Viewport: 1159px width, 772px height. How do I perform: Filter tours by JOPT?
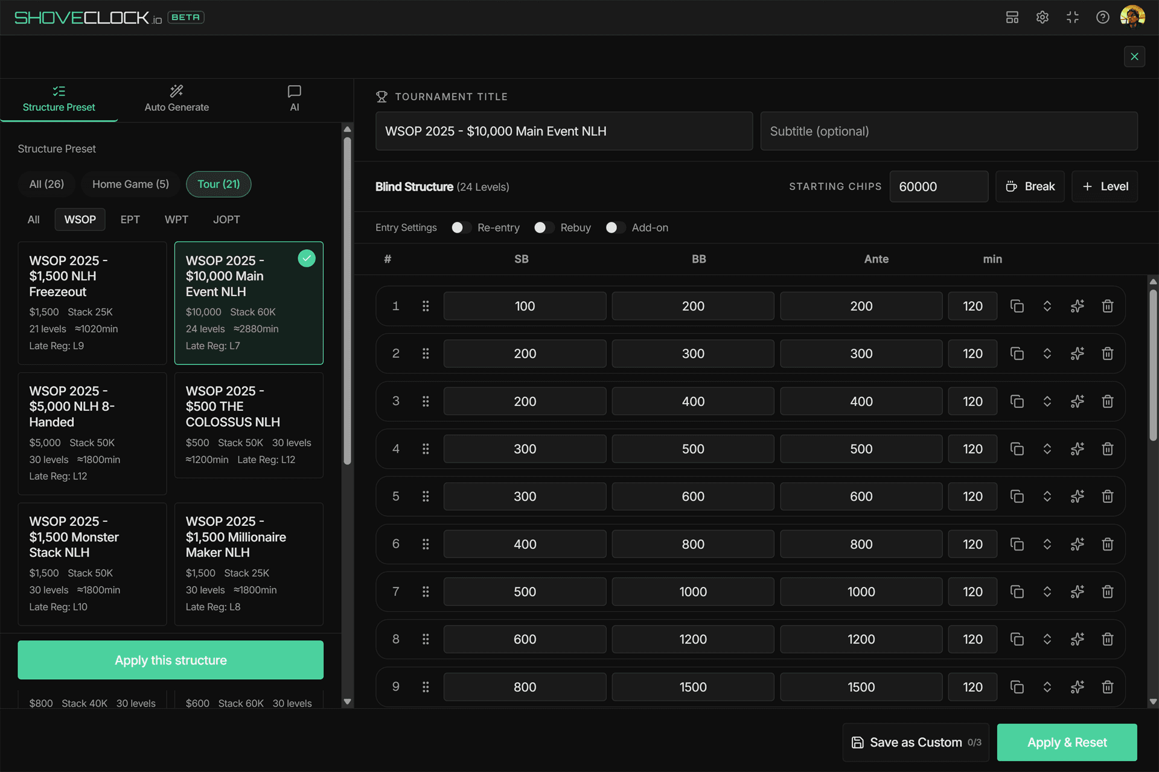click(226, 220)
